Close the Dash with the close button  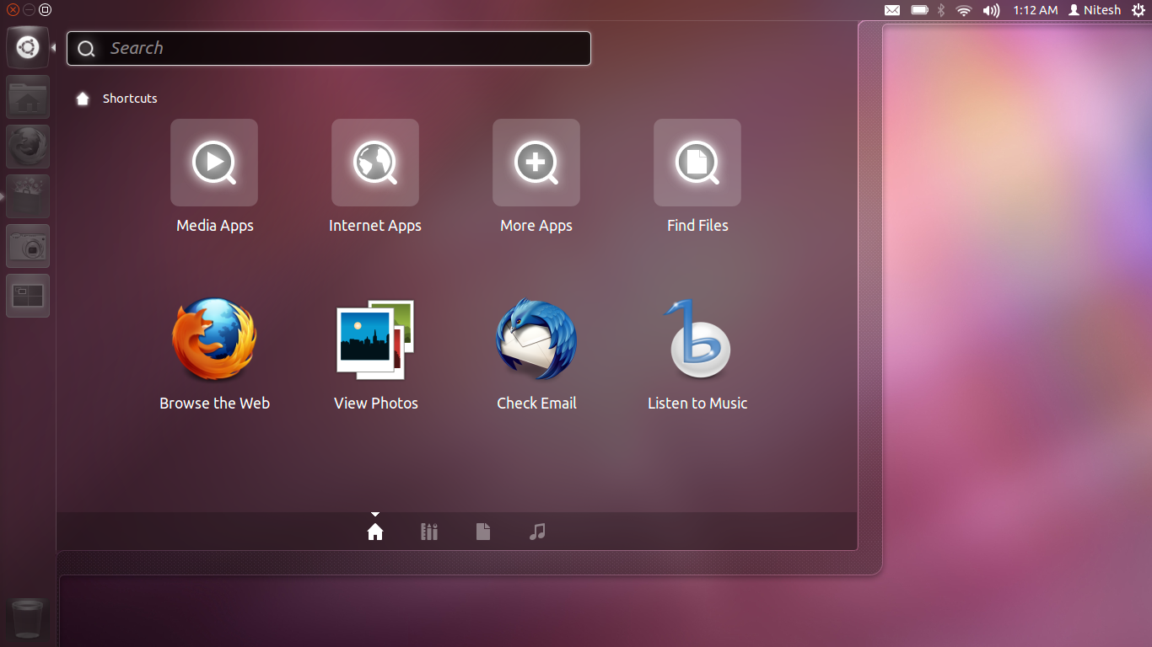click(13, 10)
